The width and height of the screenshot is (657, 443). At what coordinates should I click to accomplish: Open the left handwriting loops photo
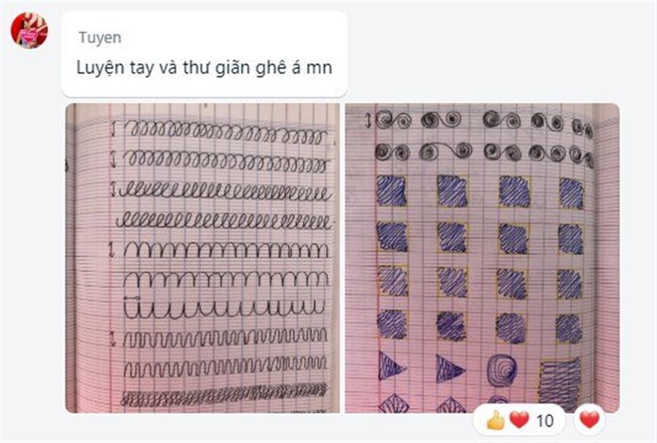pos(202,258)
